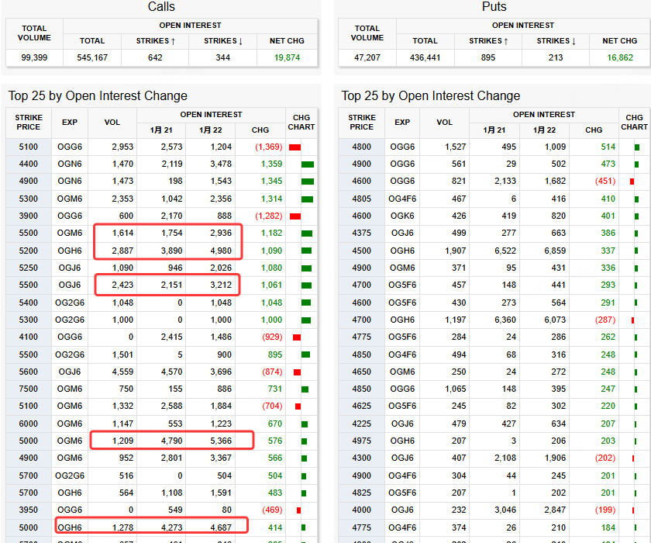This screenshot has width=651, height=543.
Task: Click Calls OGH6 expiration at strike 5000
Action: 70,527
